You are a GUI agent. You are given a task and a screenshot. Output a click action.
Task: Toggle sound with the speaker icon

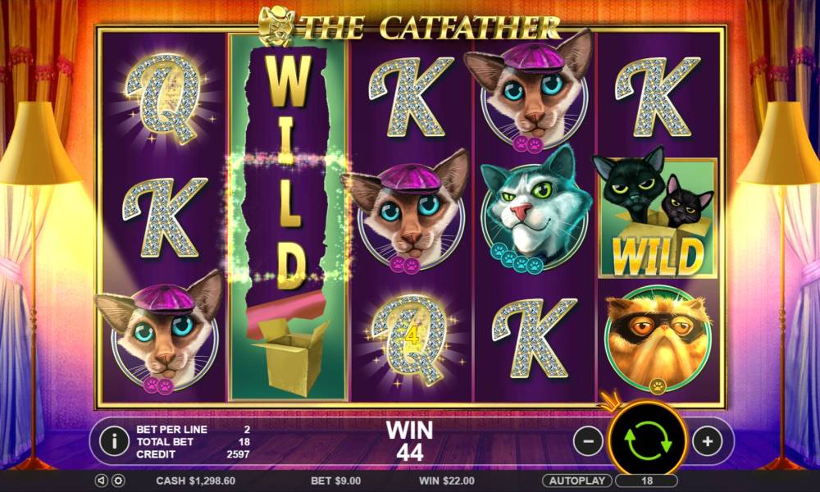click(x=102, y=481)
